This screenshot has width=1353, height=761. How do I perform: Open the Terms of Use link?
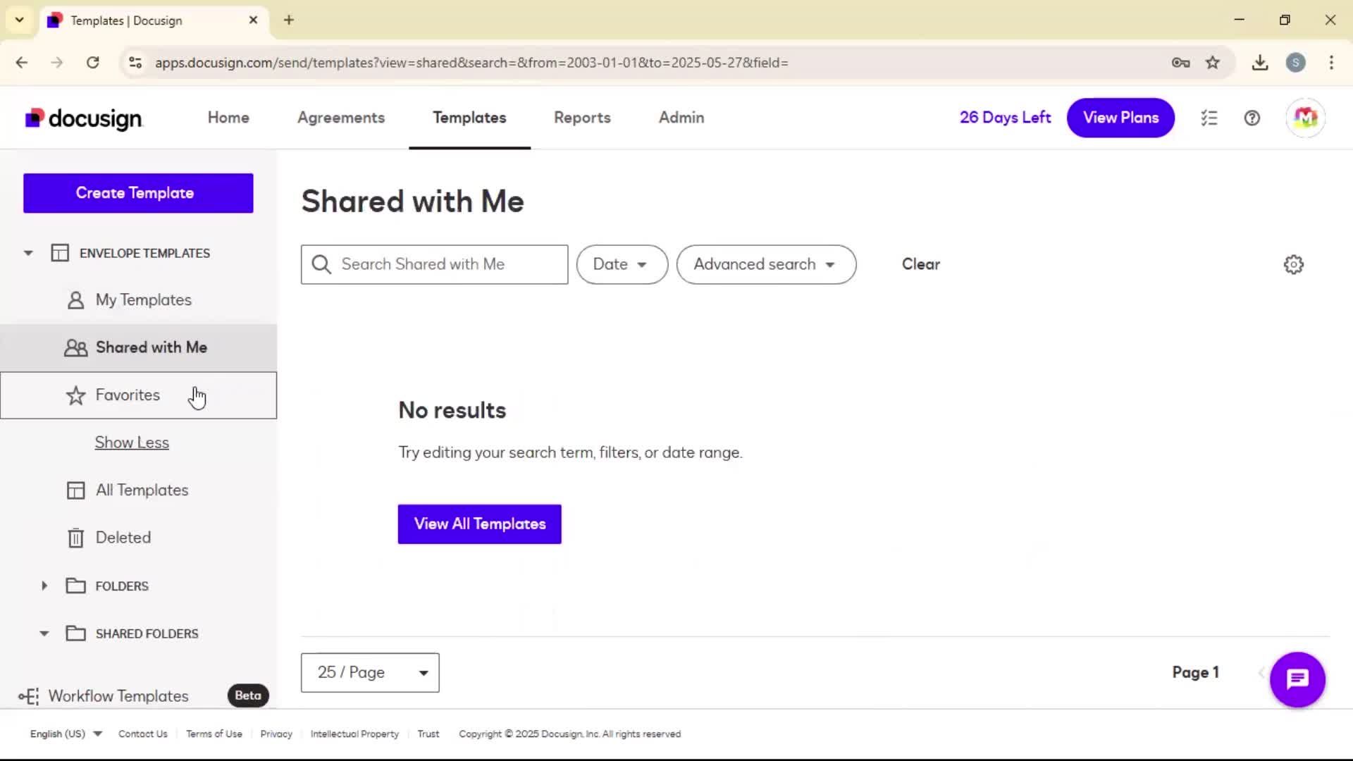[x=214, y=734]
